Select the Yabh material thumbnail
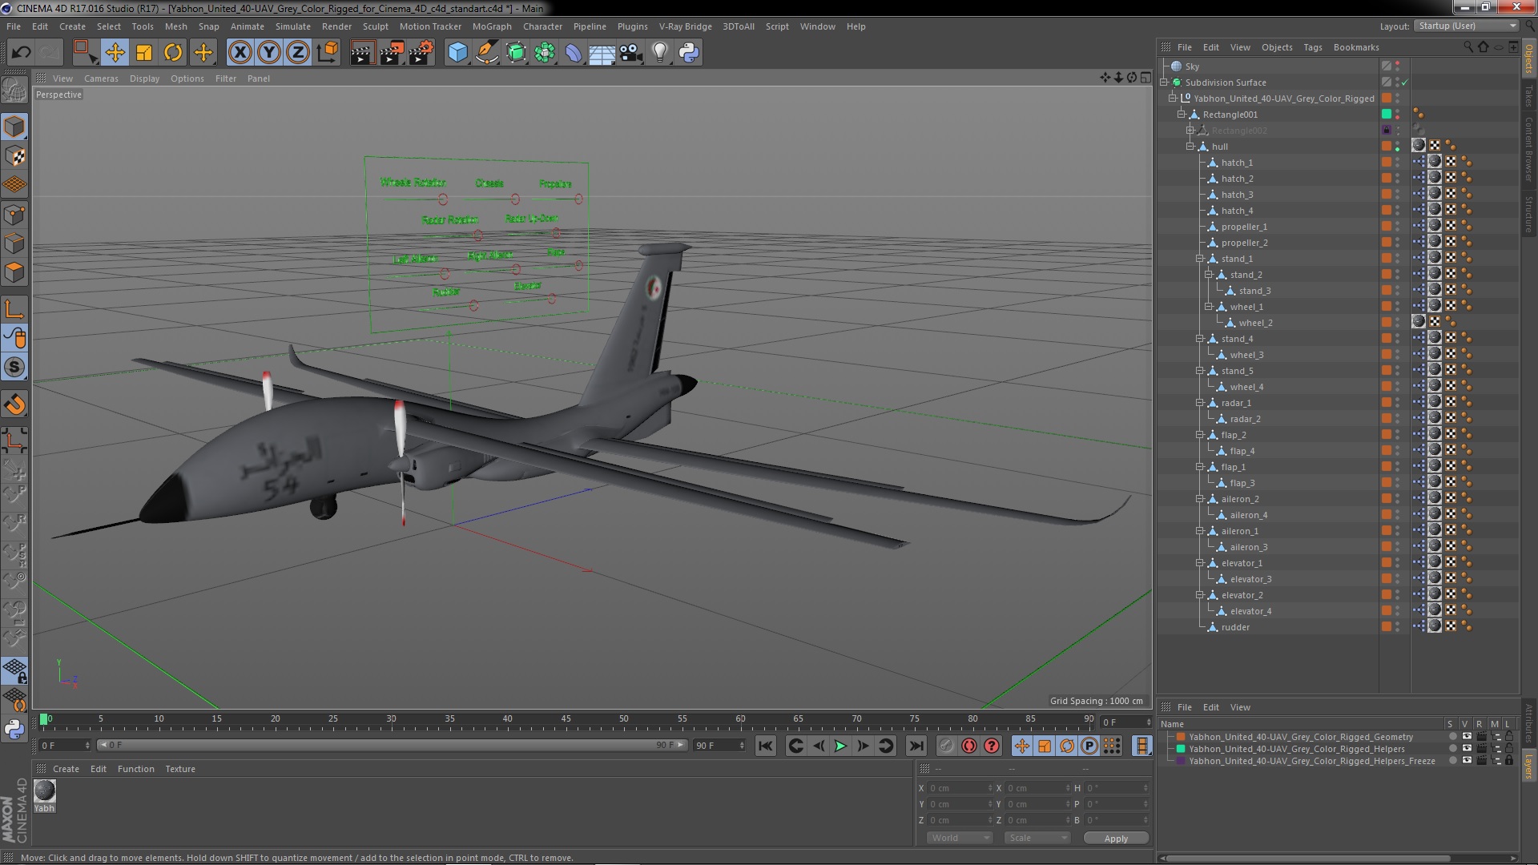The height and width of the screenshot is (865, 1538). coord(45,795)
